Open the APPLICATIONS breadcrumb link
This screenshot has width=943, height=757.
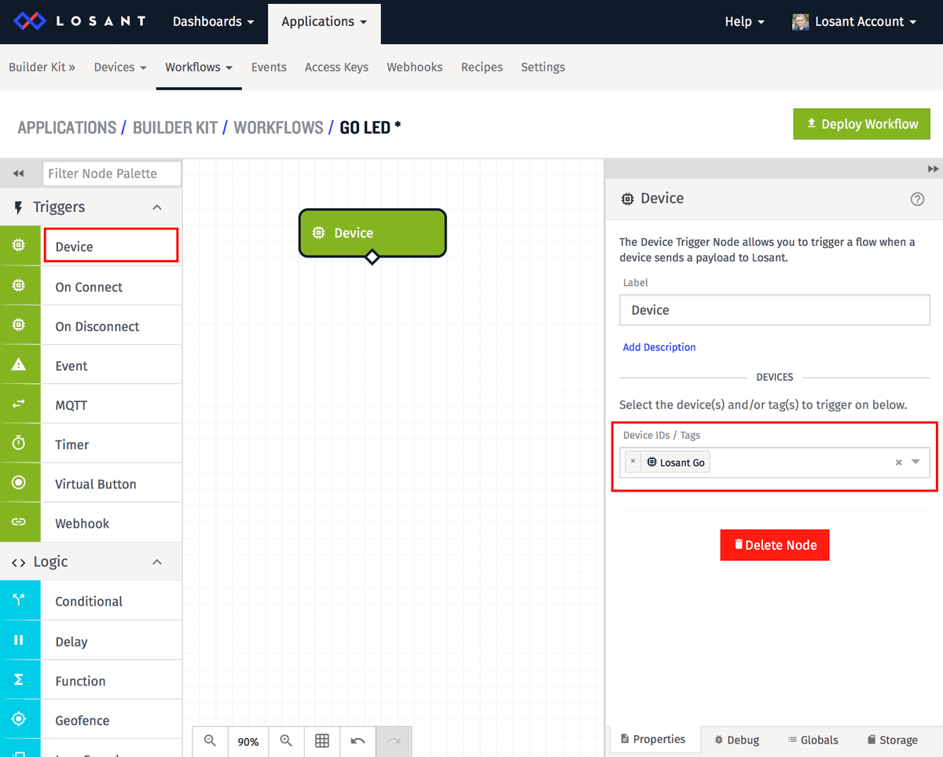click(x=67, y=127)
